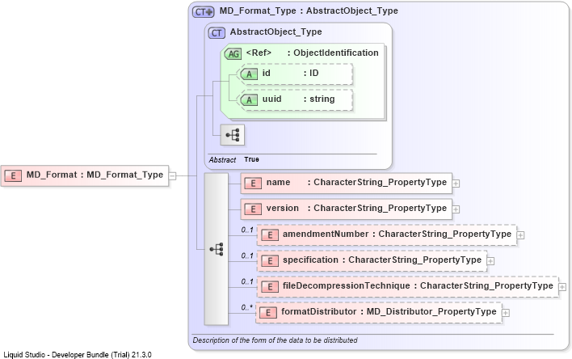
Task: Click the CT icon of AbstractObject_Type
Action: click(217, 33)
